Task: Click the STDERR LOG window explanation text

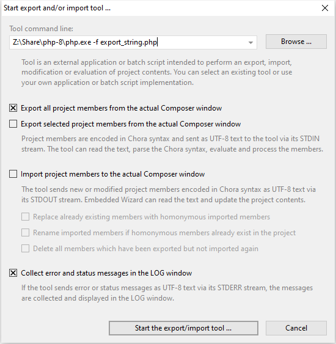Action: click(167, 293)
